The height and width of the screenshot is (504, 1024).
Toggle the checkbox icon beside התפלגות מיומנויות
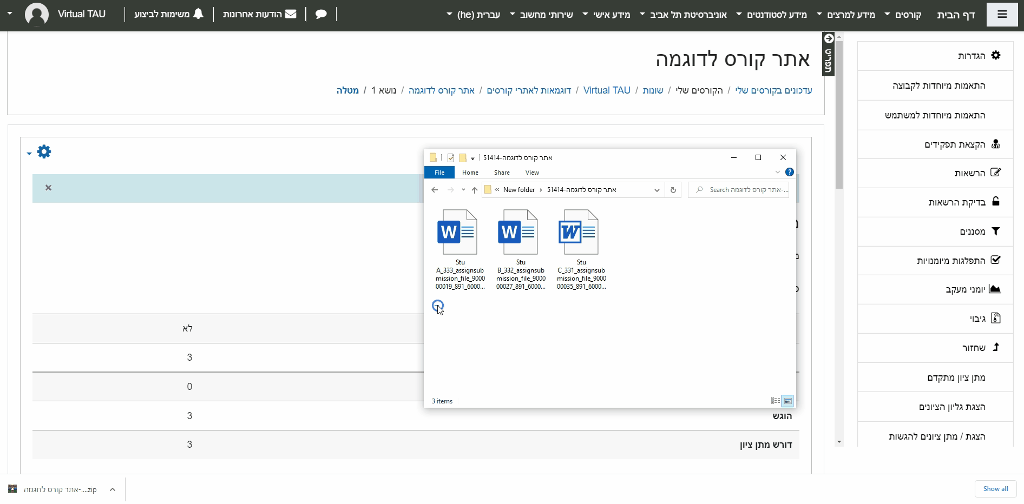[996, 260]
